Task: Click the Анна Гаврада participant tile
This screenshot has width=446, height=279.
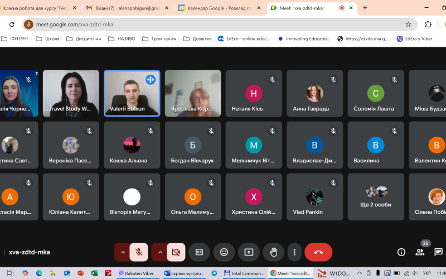Action: point(314,93)
